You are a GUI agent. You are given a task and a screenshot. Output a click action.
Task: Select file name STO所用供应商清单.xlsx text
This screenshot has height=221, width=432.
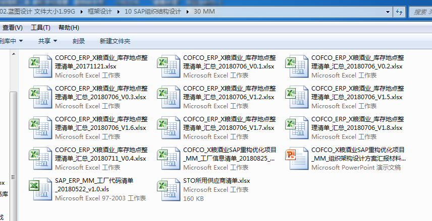[x=217, y=181]
